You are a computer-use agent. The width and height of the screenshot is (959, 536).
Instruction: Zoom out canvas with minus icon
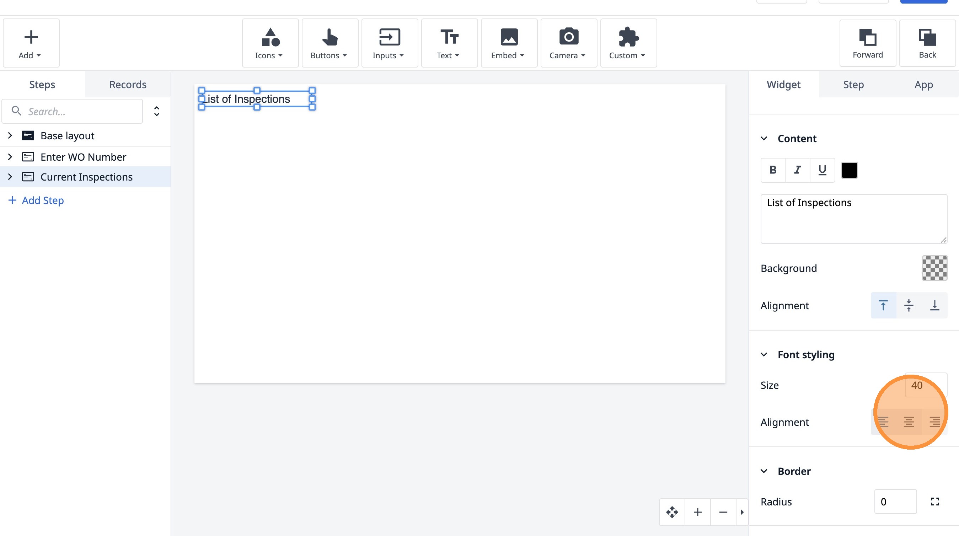click(x=723, y=512)
